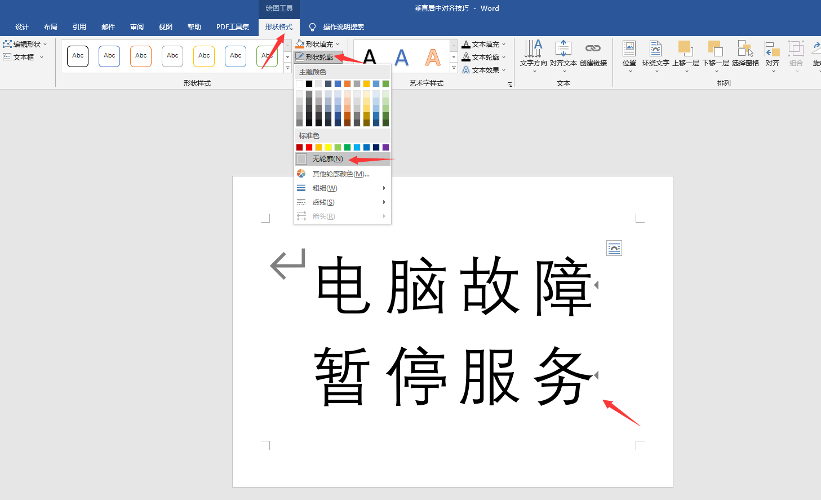This screenshot has height=500, width=821.
Task: Click the 其他轮廓颜色 (more outline colors) color wheel
Action: [x=301, y=174]
